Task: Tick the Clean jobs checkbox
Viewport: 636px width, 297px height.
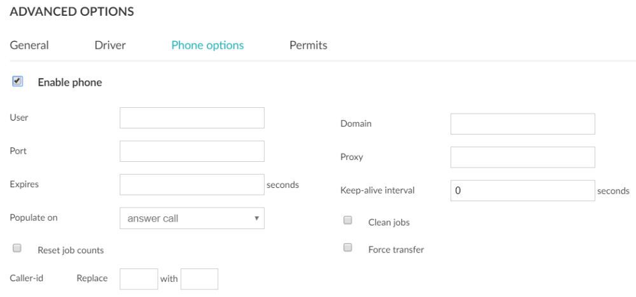Action: click(x=348, y=221)
